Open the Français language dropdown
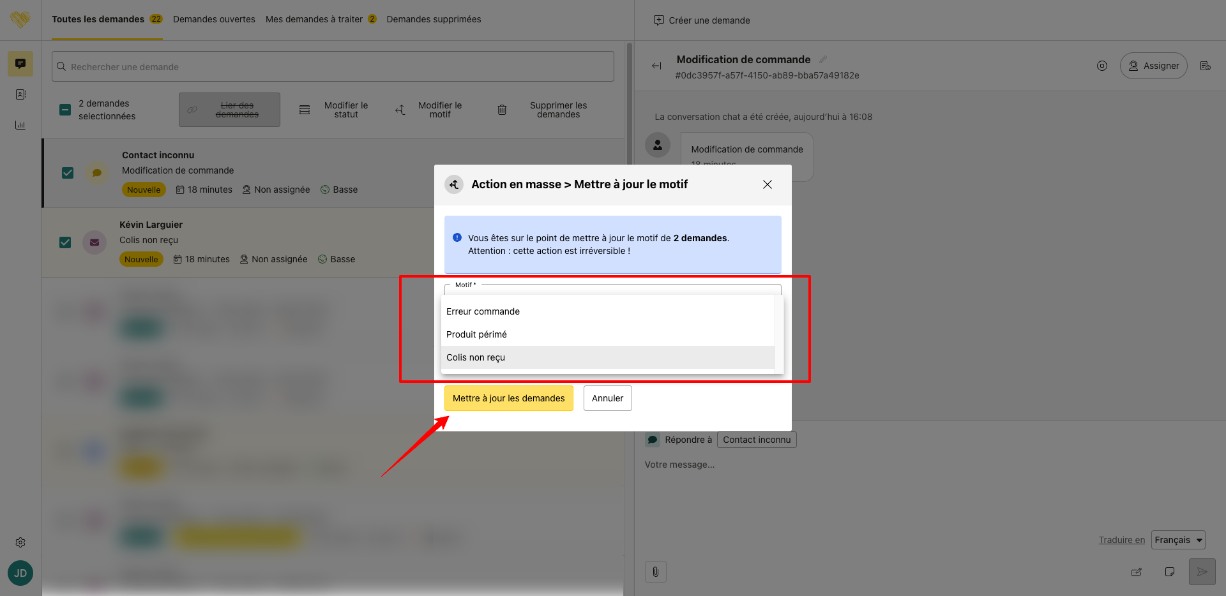Viewport: 1226px width, 596px height. pyautogui.click(x=1177, y=540)
